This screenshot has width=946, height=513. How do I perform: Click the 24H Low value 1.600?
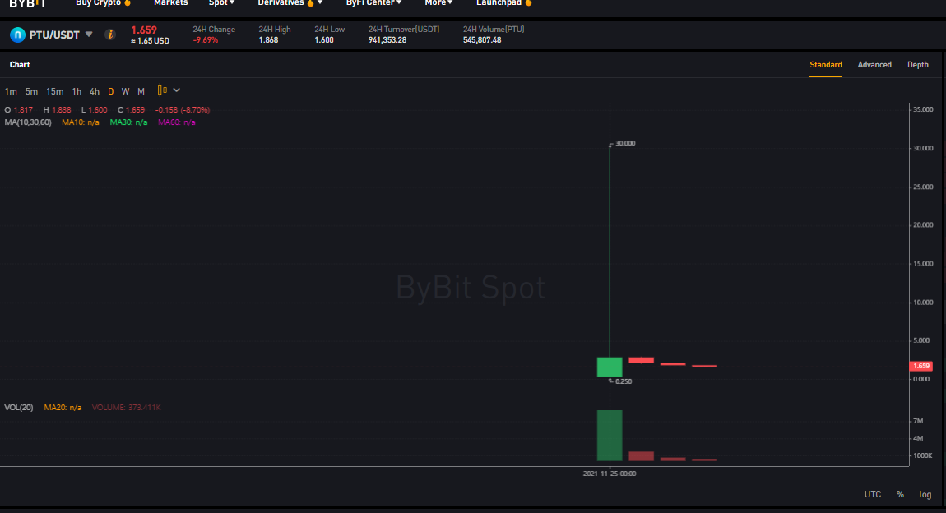(324, 39)
